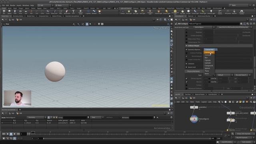The image size is (256, 144).
Task: Switch to the Material Palette tab
Action: [200, 94]
